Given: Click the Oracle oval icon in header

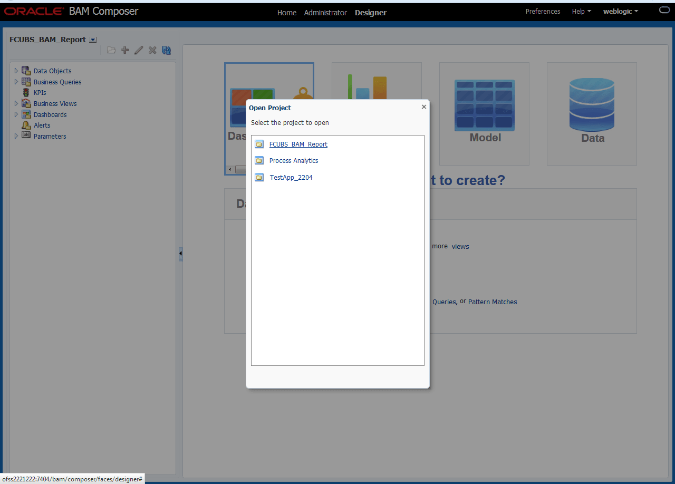Looking at the screenshot, I should tap(664, 11).
